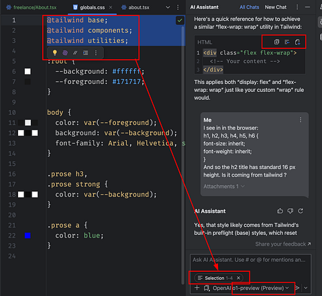Start a New Chat

click(x=276, y=7)
